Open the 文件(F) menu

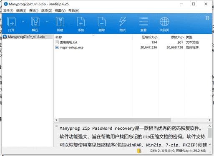point(8,10)
